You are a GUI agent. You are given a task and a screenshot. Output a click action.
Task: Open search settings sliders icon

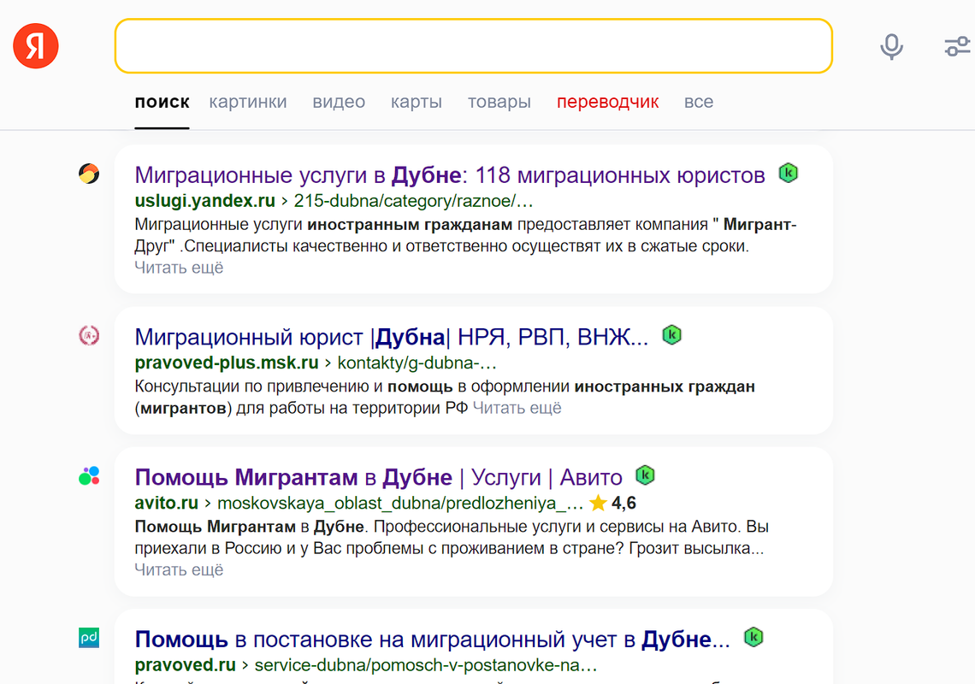pyautogui.click(x=957, y=47)
